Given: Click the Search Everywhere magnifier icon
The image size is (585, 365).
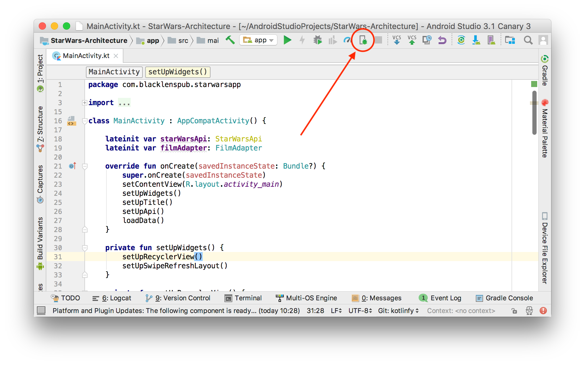Looking at the screenshot, I should (528, 40).
